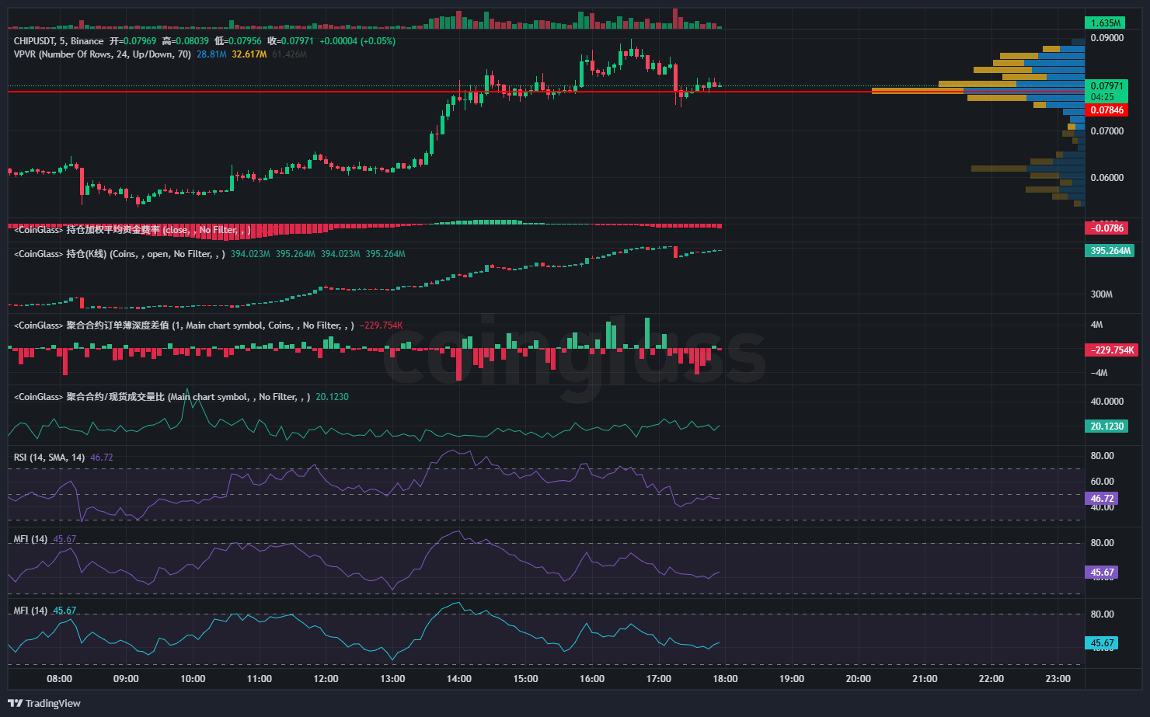Click the open price value 0.07969
The image size is (1150, 717).
click(138, 41)
